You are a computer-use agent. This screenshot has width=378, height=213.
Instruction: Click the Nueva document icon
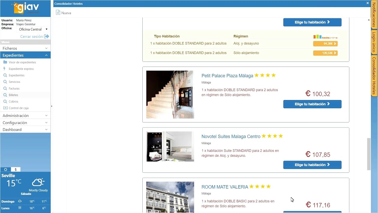pos(58,12)
